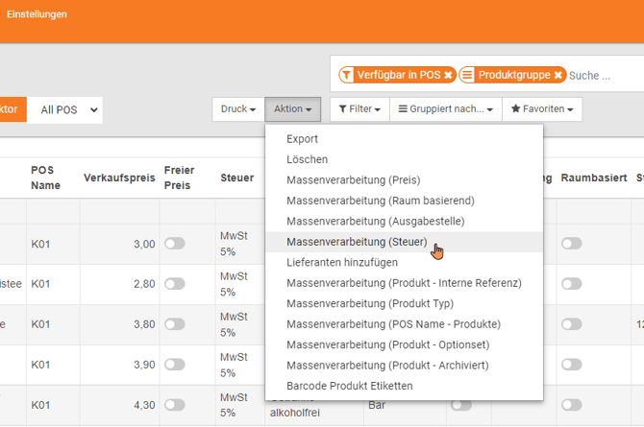Open the Filter dropdown
644x427 pixels.
tap(359, 109)
